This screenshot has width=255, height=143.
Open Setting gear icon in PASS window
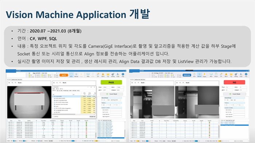click(113, 75)
